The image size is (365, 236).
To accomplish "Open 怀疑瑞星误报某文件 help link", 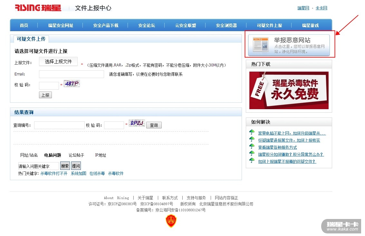I will pos(289,140).
